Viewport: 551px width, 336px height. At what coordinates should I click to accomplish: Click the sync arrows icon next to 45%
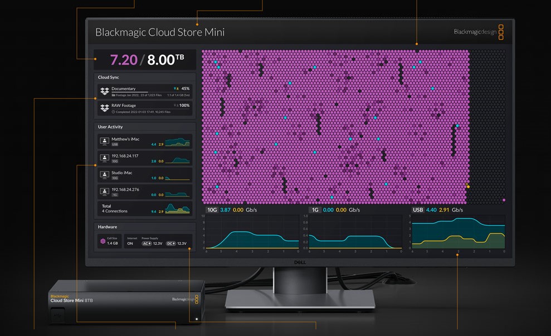[x=176, y=89]
